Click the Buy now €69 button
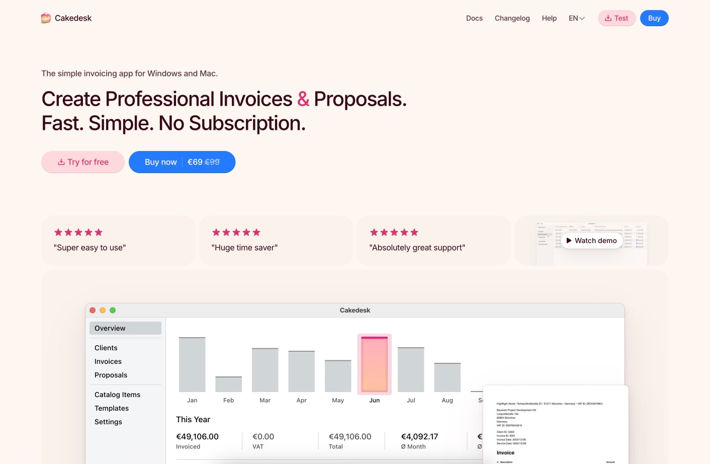 tap(182, 162)
